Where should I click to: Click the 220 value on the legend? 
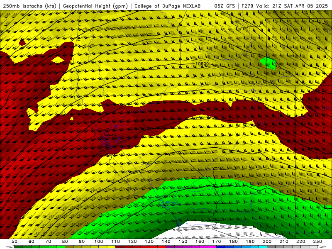(300, 242)
